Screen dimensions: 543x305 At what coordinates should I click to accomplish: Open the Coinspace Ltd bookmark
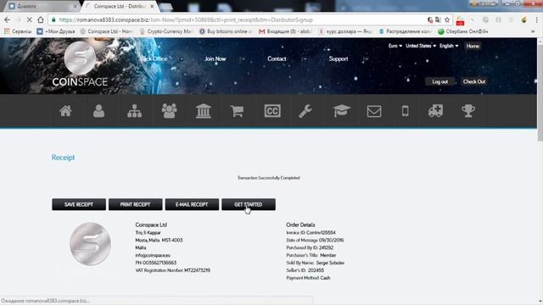pos(107,31)
